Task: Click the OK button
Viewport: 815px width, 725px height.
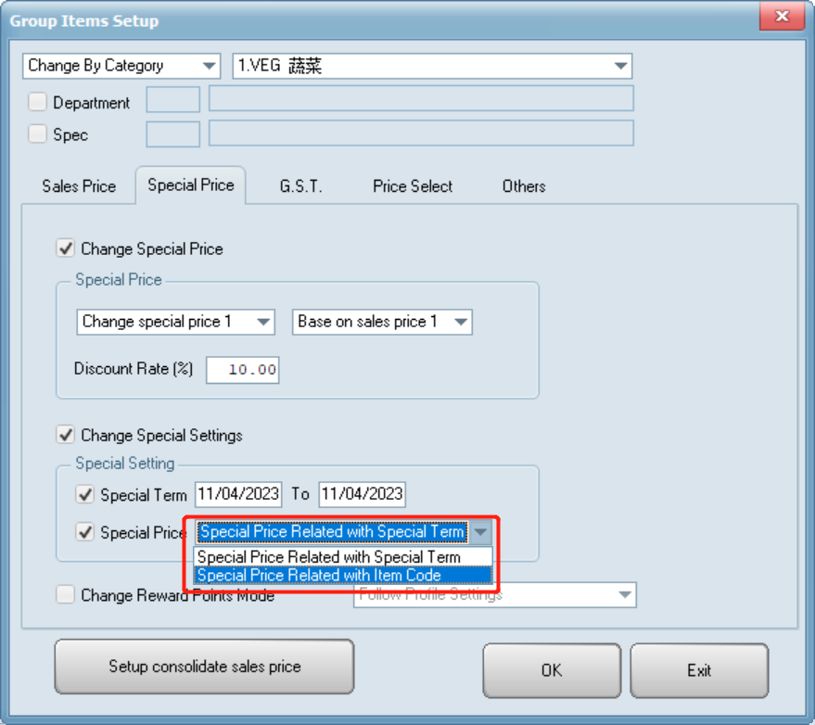Action: 552,669
